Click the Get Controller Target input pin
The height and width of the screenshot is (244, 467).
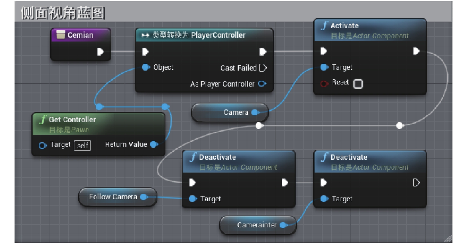point(43,146)
